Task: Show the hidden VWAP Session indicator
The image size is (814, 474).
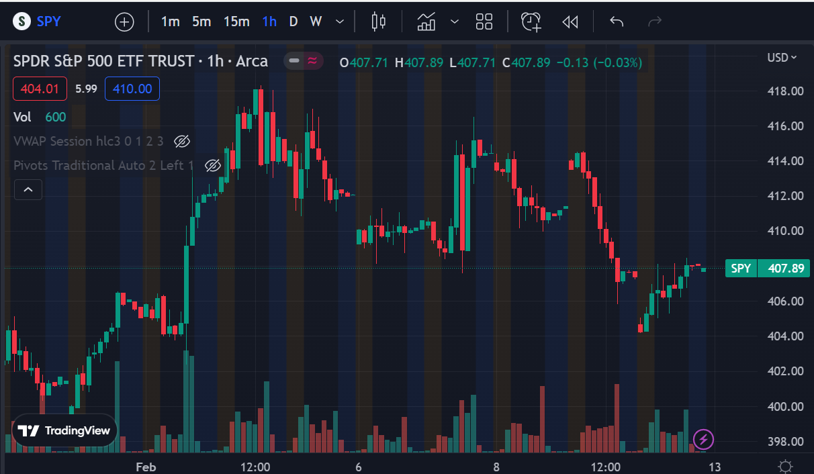Action: point(182,141)
